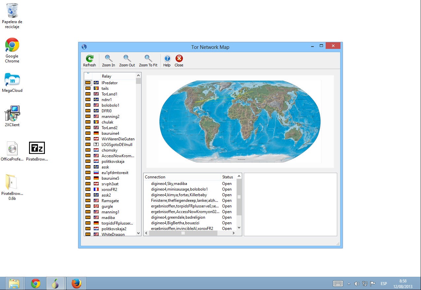421x290 pixels.
Task: Select the Finisterre,thefliegendeeep connection
Action: (184, 200)
